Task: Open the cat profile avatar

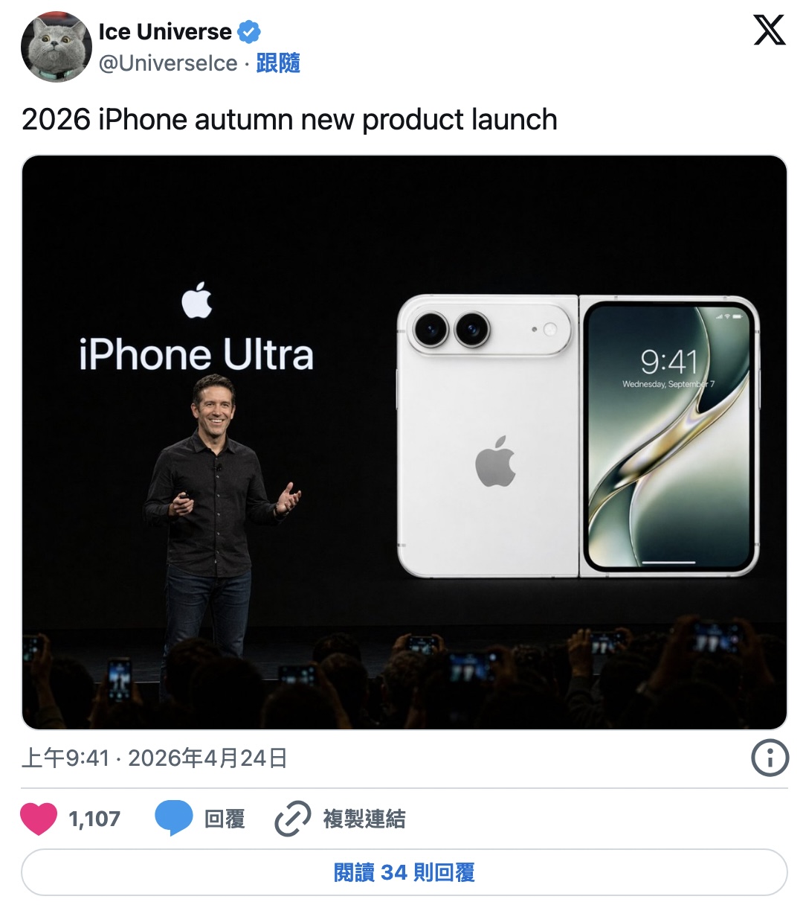Action: pos(57,47)
